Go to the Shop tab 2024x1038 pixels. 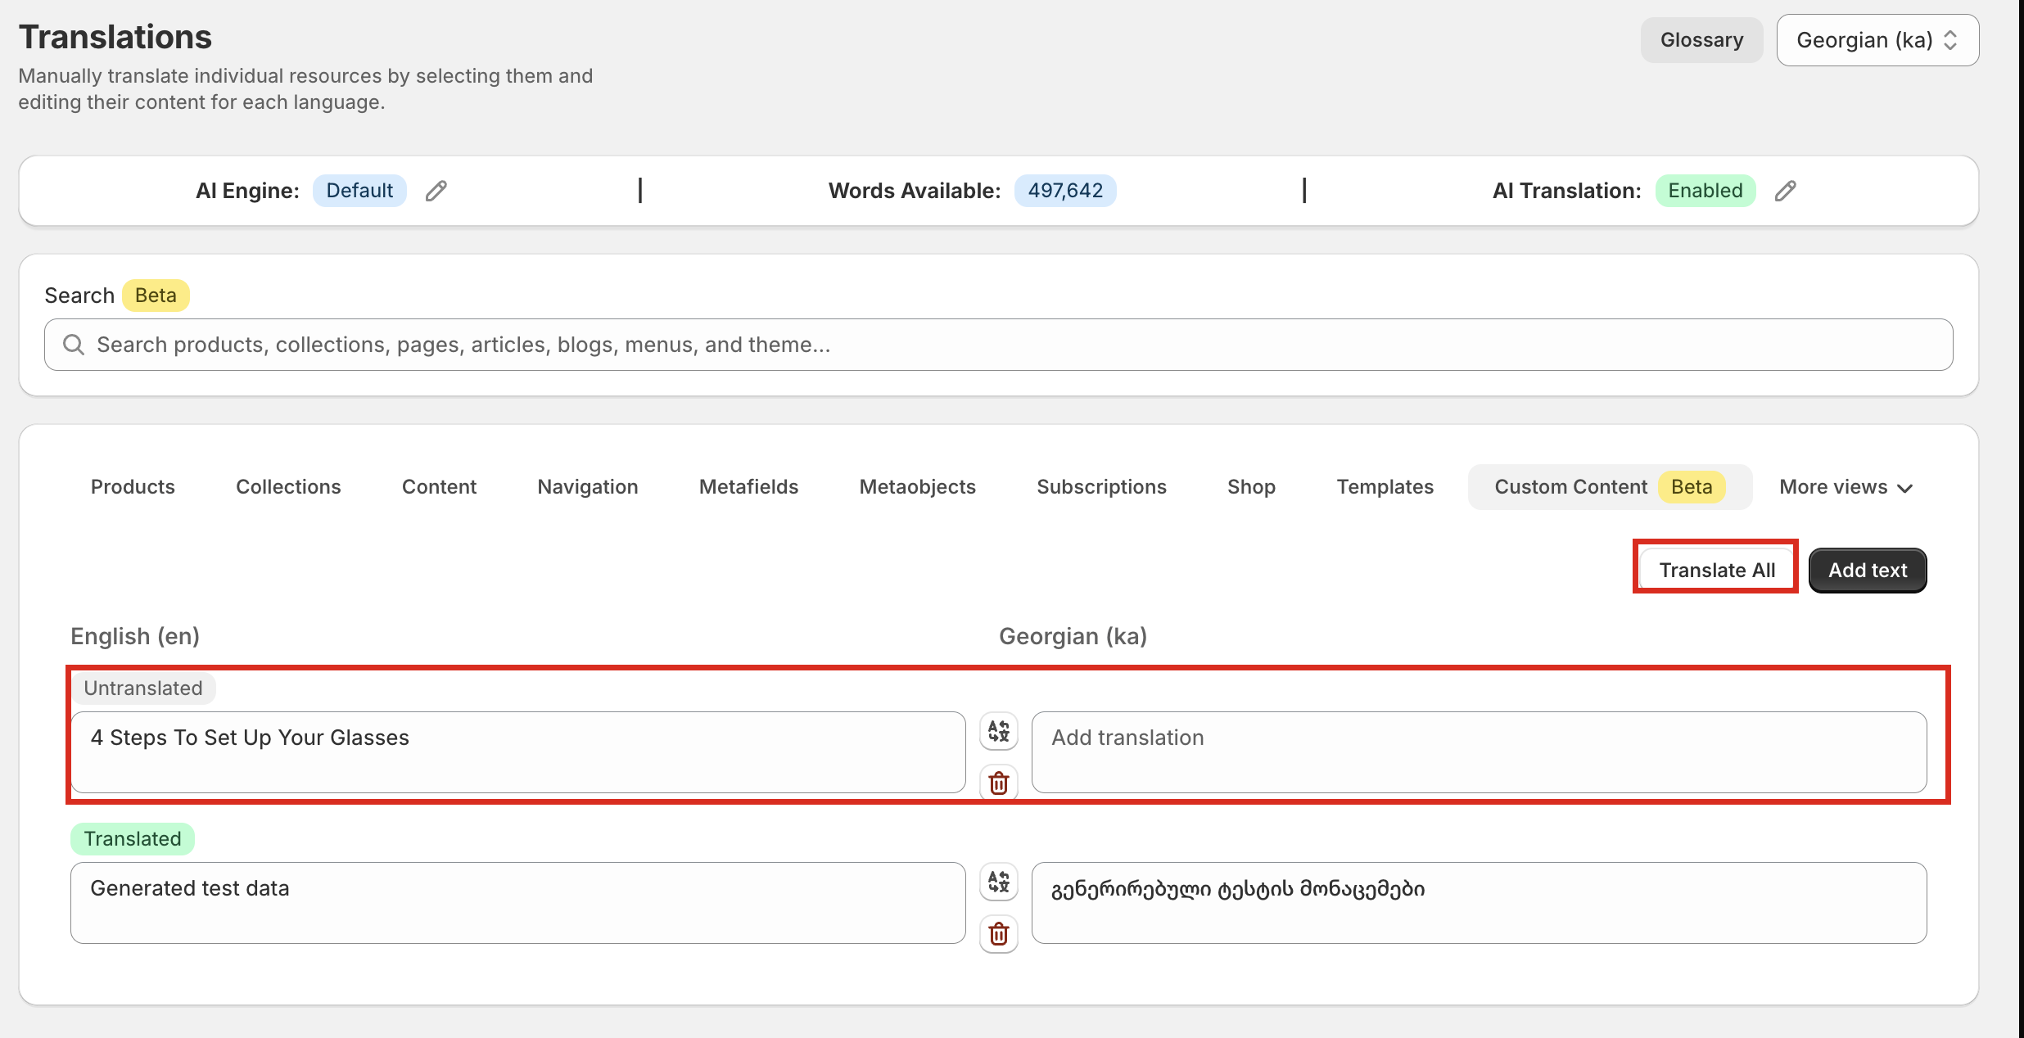1251,487
